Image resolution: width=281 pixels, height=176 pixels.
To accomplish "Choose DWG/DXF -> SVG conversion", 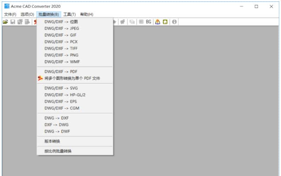I will point(75,88).
